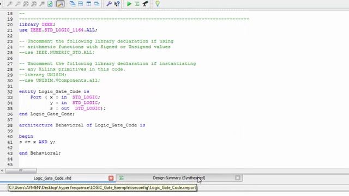Click the fifth magnifier icon before refresh
This screenshot has width=349, height=196.
[x=41, y=4]
